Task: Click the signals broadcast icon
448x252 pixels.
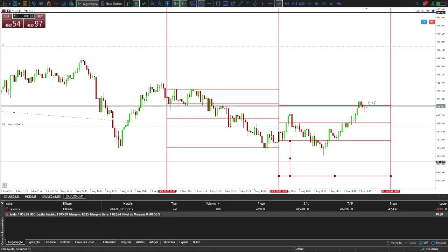Action: [56, 4]
